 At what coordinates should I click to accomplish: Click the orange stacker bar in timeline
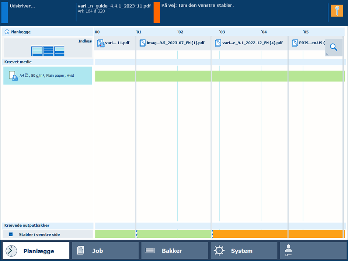tap(278, 234)
